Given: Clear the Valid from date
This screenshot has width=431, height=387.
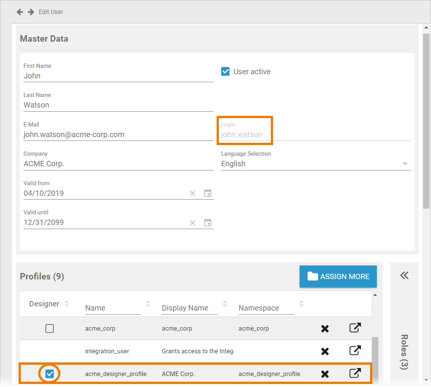Looking at the screenshot, I should tap(192, 193).
